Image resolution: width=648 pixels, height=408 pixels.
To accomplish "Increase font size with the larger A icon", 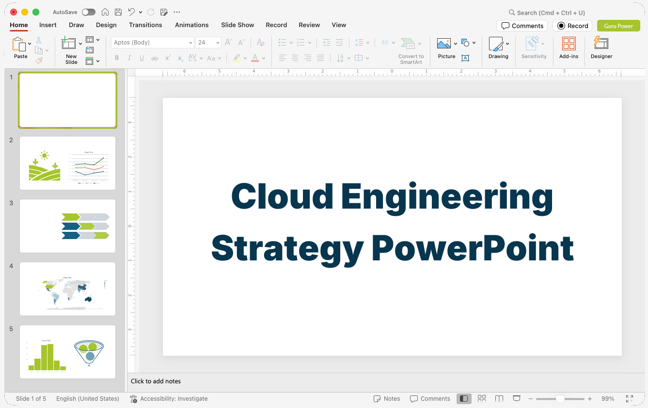I will pyautogui.click(x=228, y=43).
